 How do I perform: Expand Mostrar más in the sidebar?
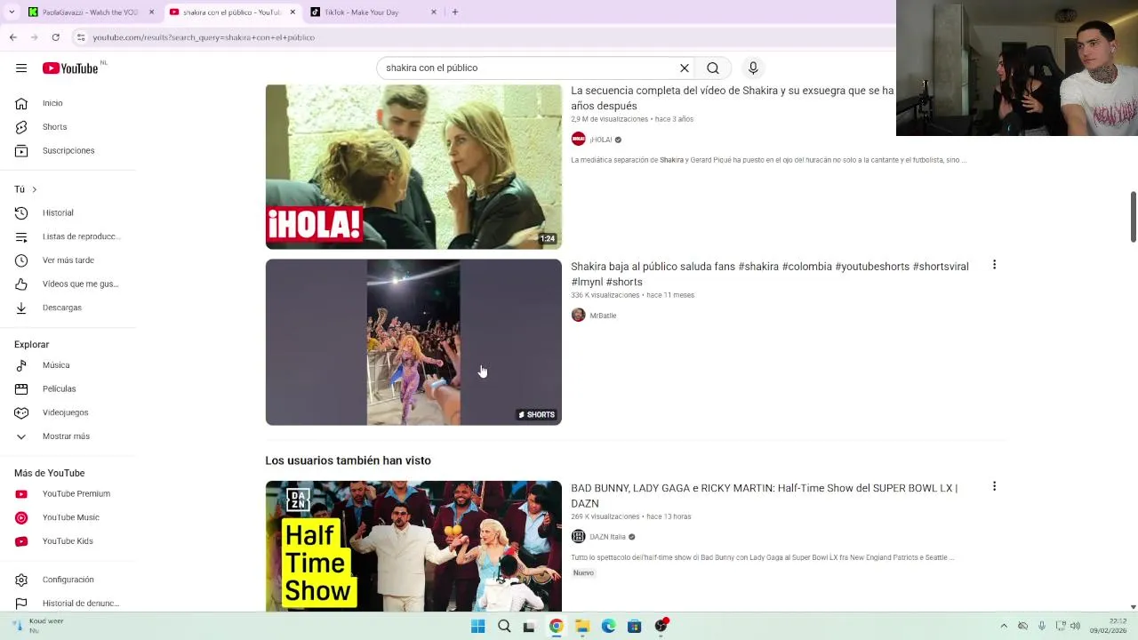click(68, 436)
